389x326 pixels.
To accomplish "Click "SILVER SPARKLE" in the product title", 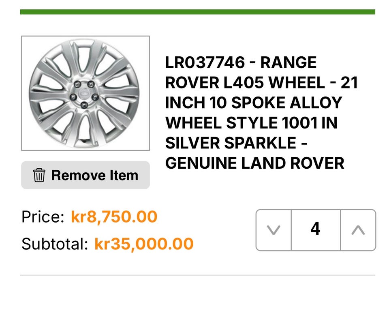I will (x=230, y=143).
